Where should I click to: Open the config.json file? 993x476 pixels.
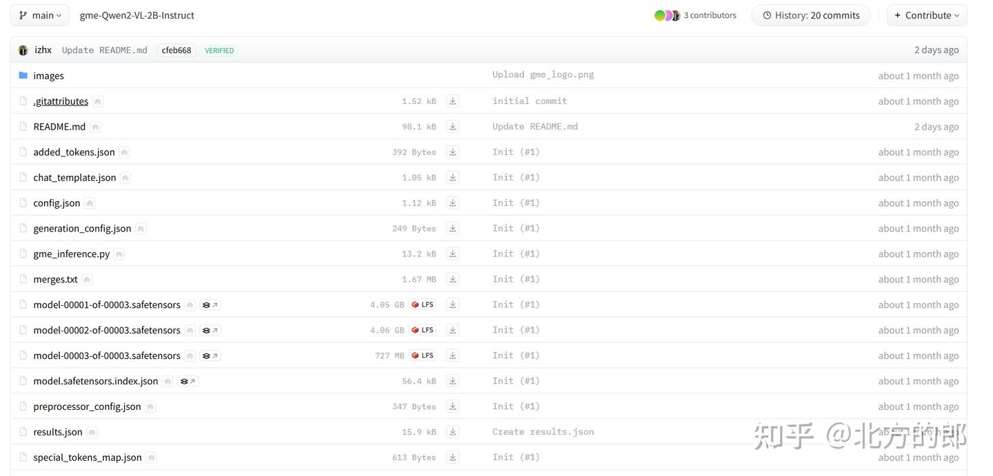click(57, 203)
